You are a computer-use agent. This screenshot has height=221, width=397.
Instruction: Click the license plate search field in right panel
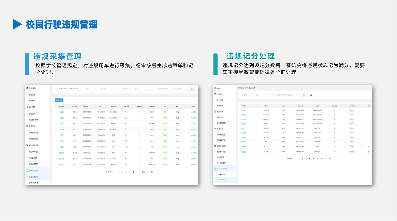[x=287, y=95]
